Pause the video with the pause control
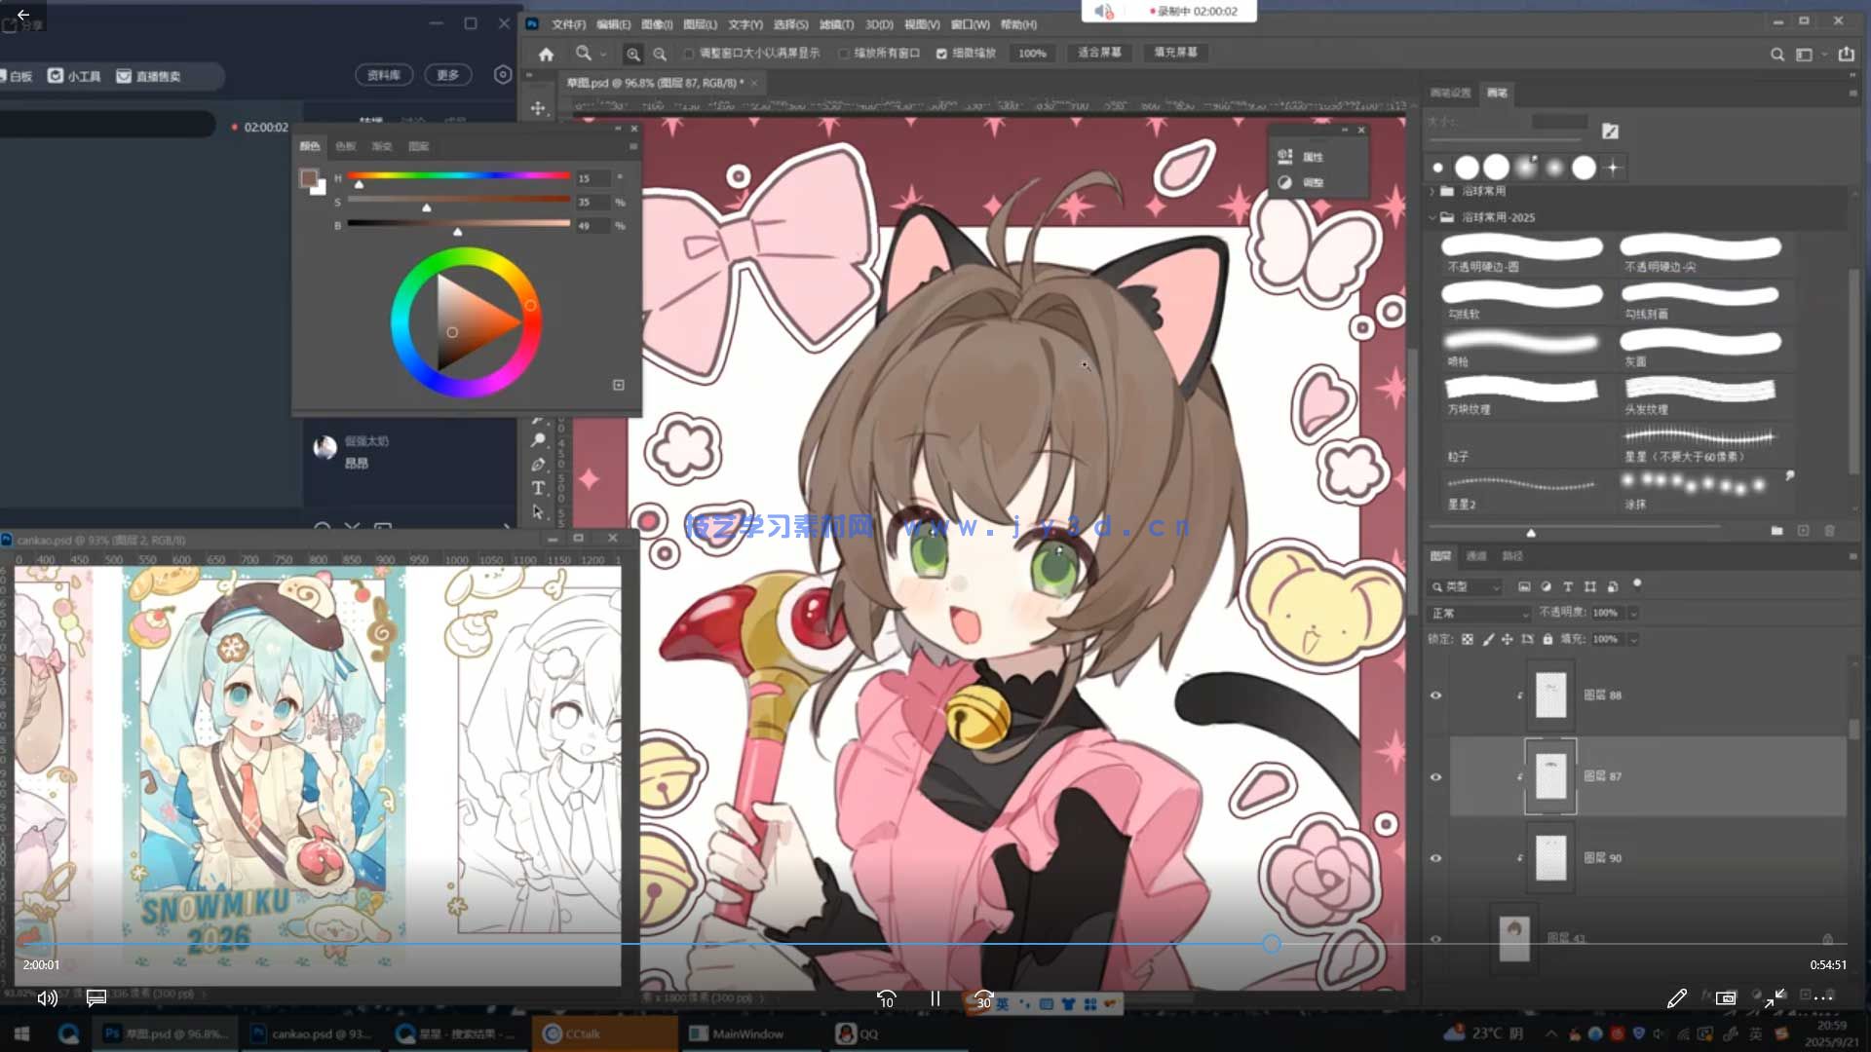Viewport: 1871px width, 1052px height. (935, 999)
